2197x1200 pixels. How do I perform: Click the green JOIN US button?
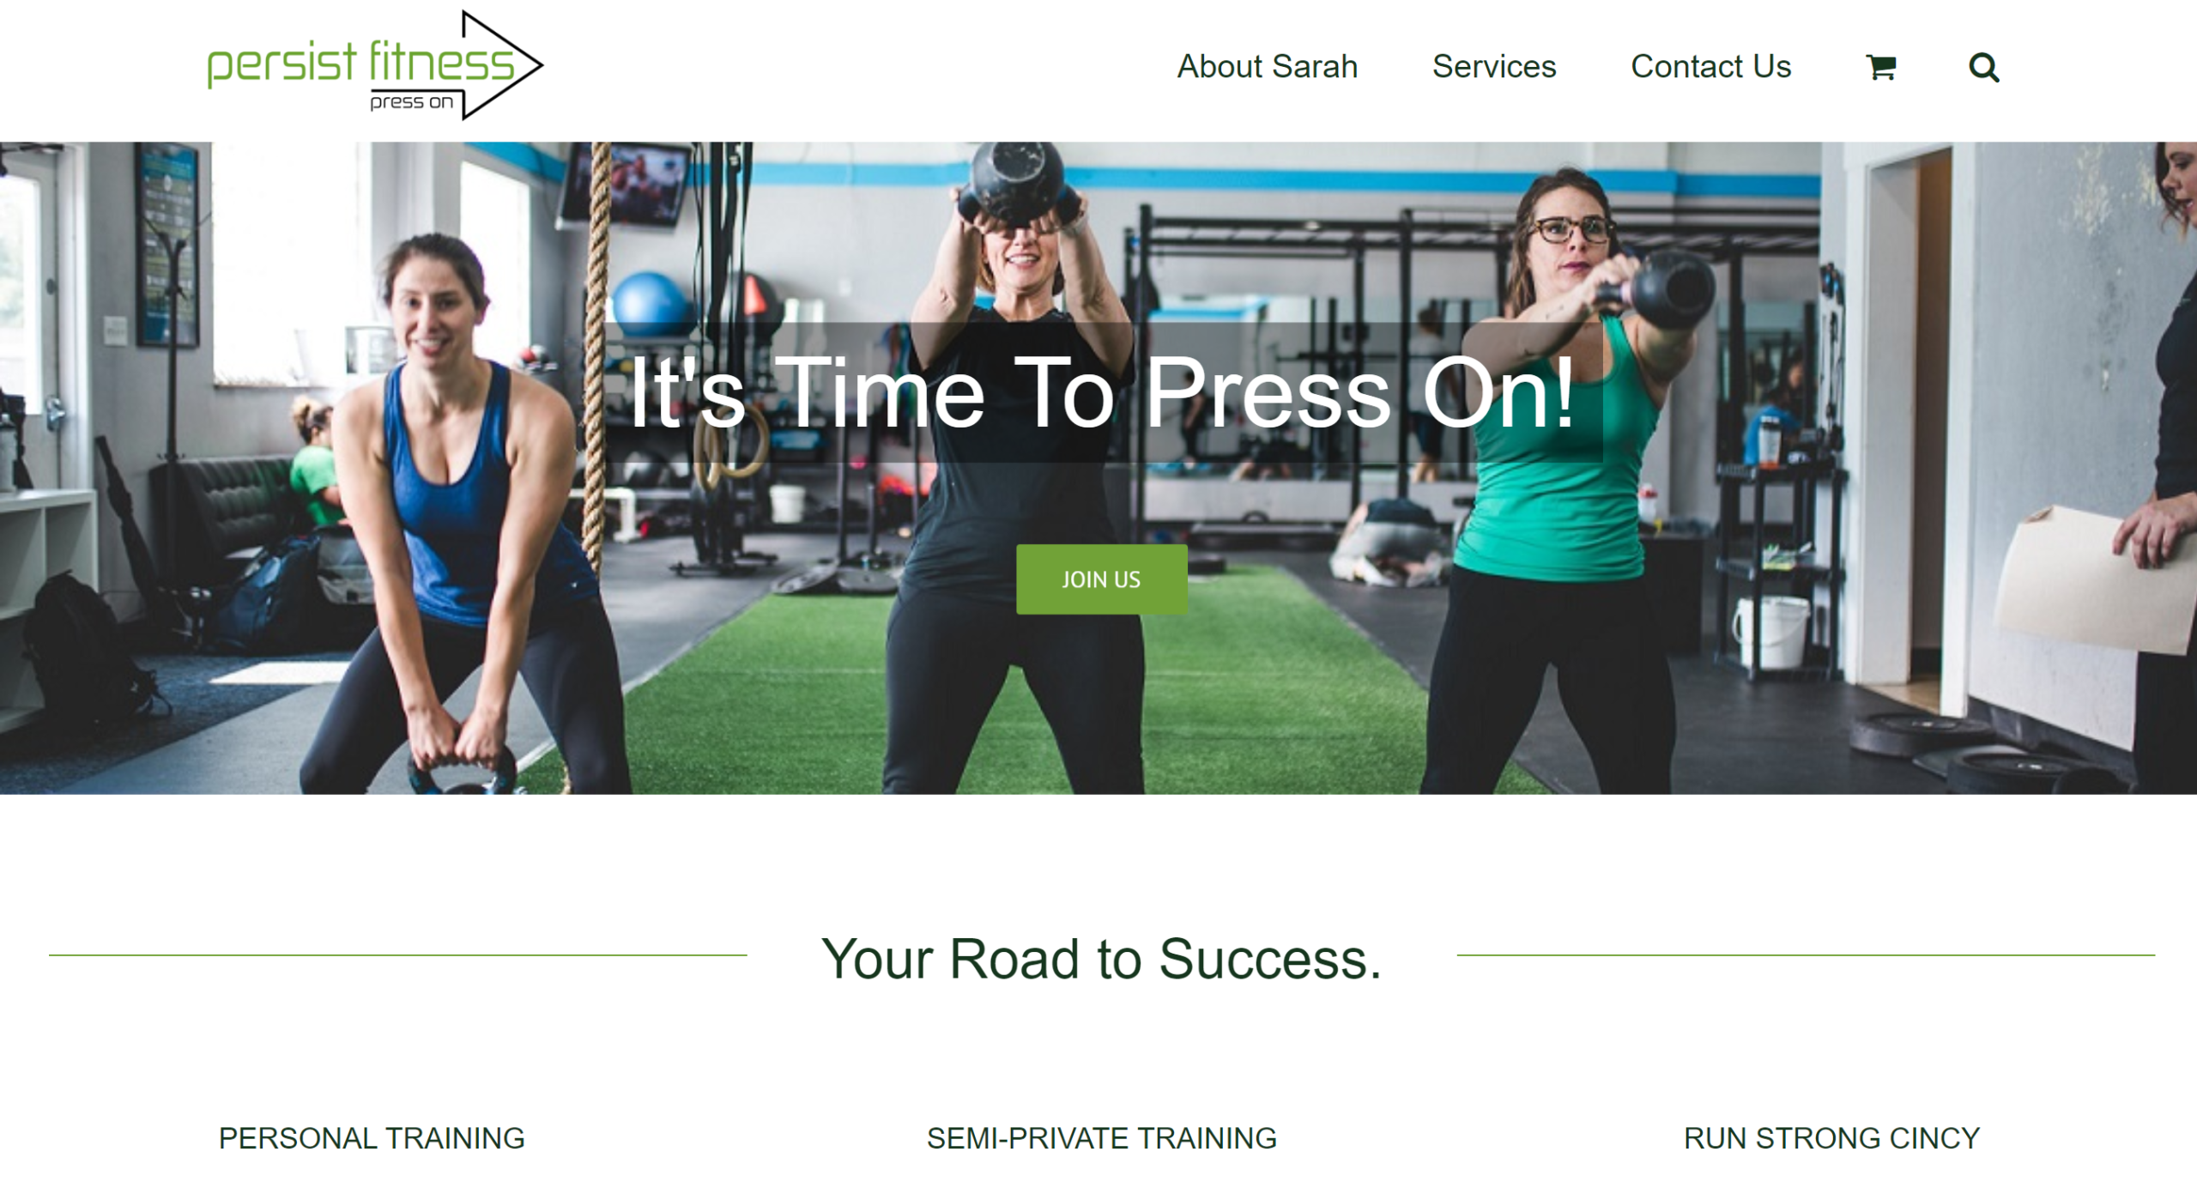point(1102,579)
